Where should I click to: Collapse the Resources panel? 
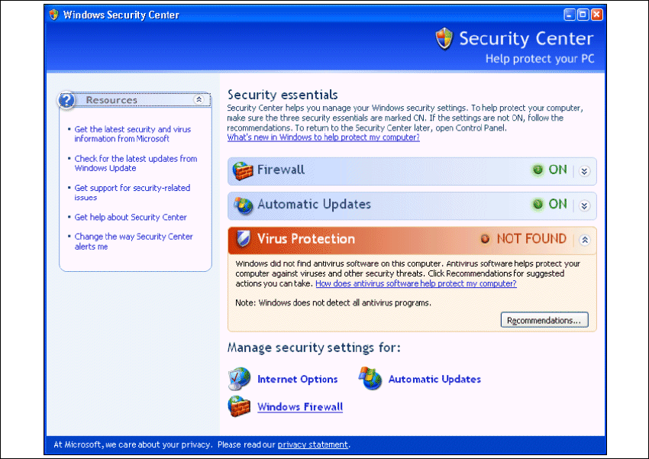199,100
